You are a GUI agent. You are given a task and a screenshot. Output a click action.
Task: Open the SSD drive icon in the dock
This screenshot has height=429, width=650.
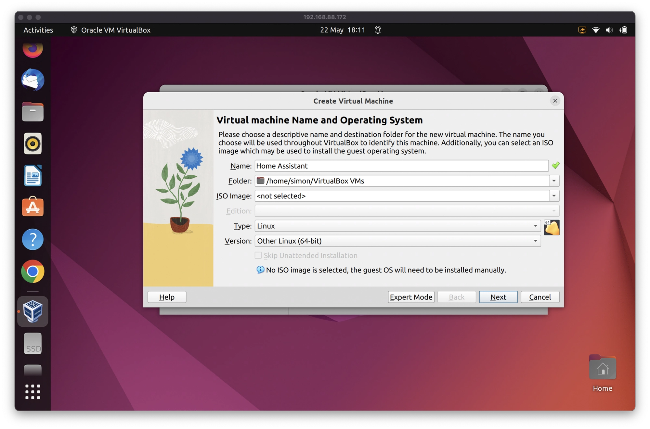32,344
